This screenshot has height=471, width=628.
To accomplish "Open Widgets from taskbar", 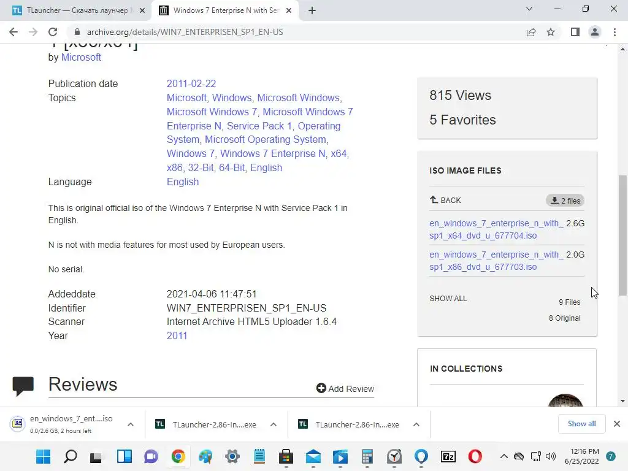I will [x=124, y=456].
